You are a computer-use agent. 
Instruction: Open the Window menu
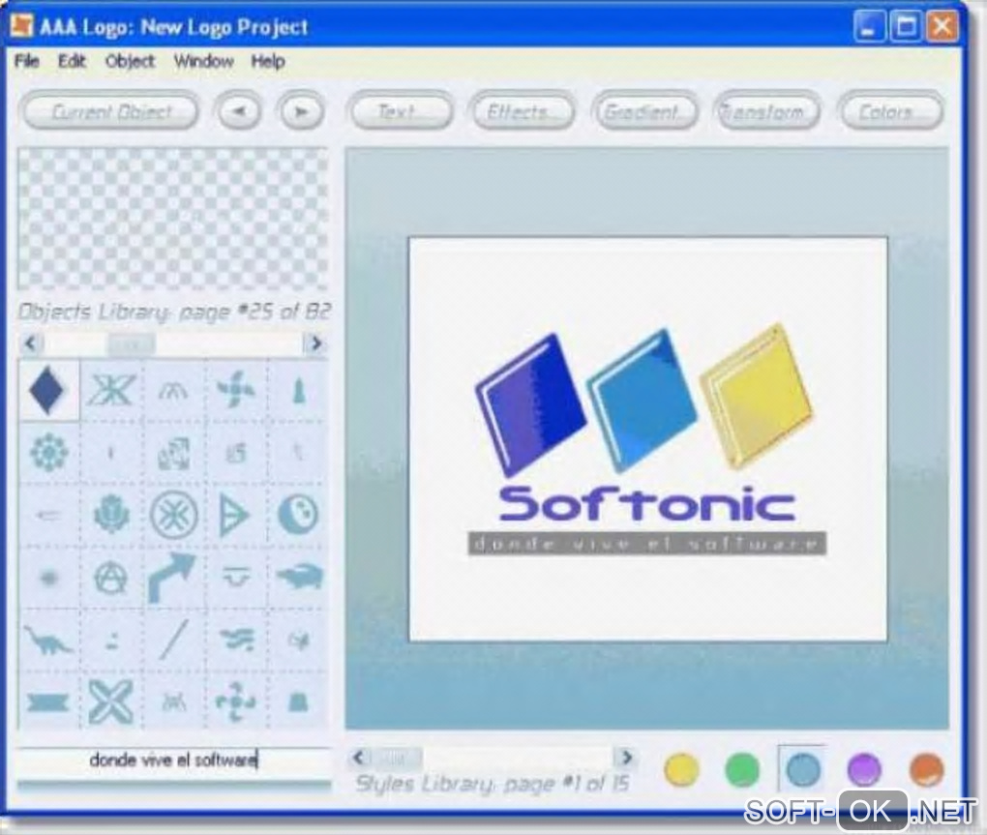203,61
